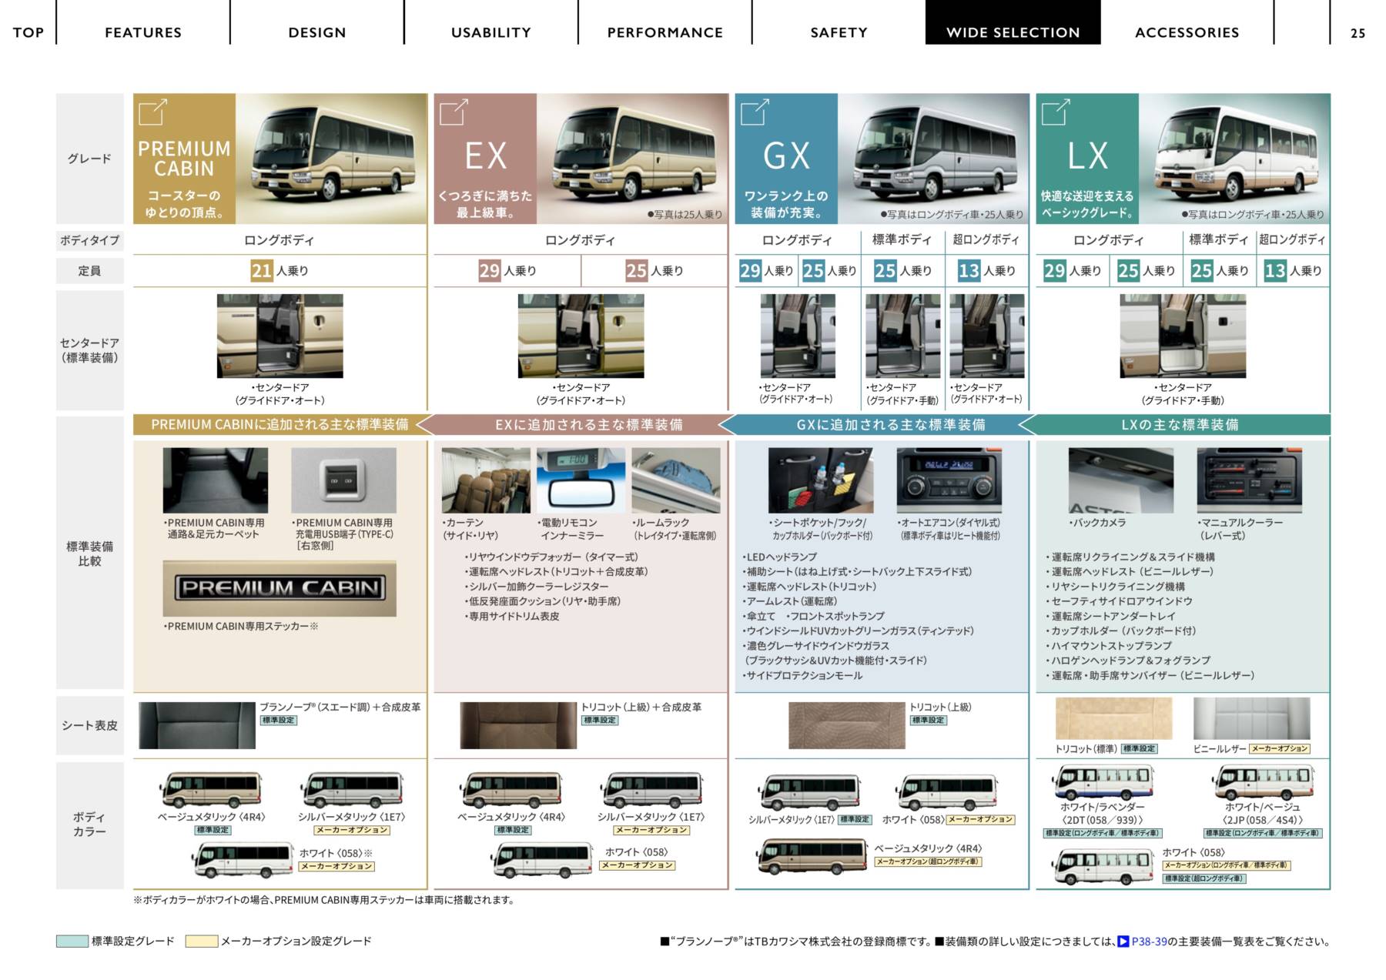
Task: Select the PREMIUM CABIN USB port thumbnail
Action: 343,481
